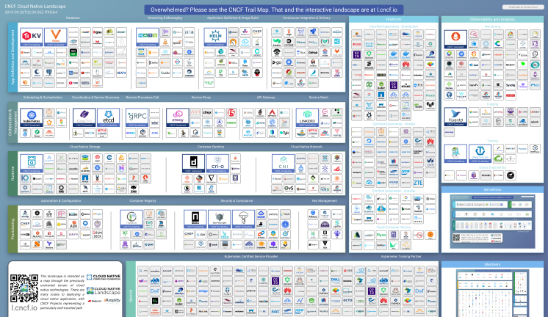
Task: Click the l.cncf.io link text below the QR code
Action: coord(24,307)
